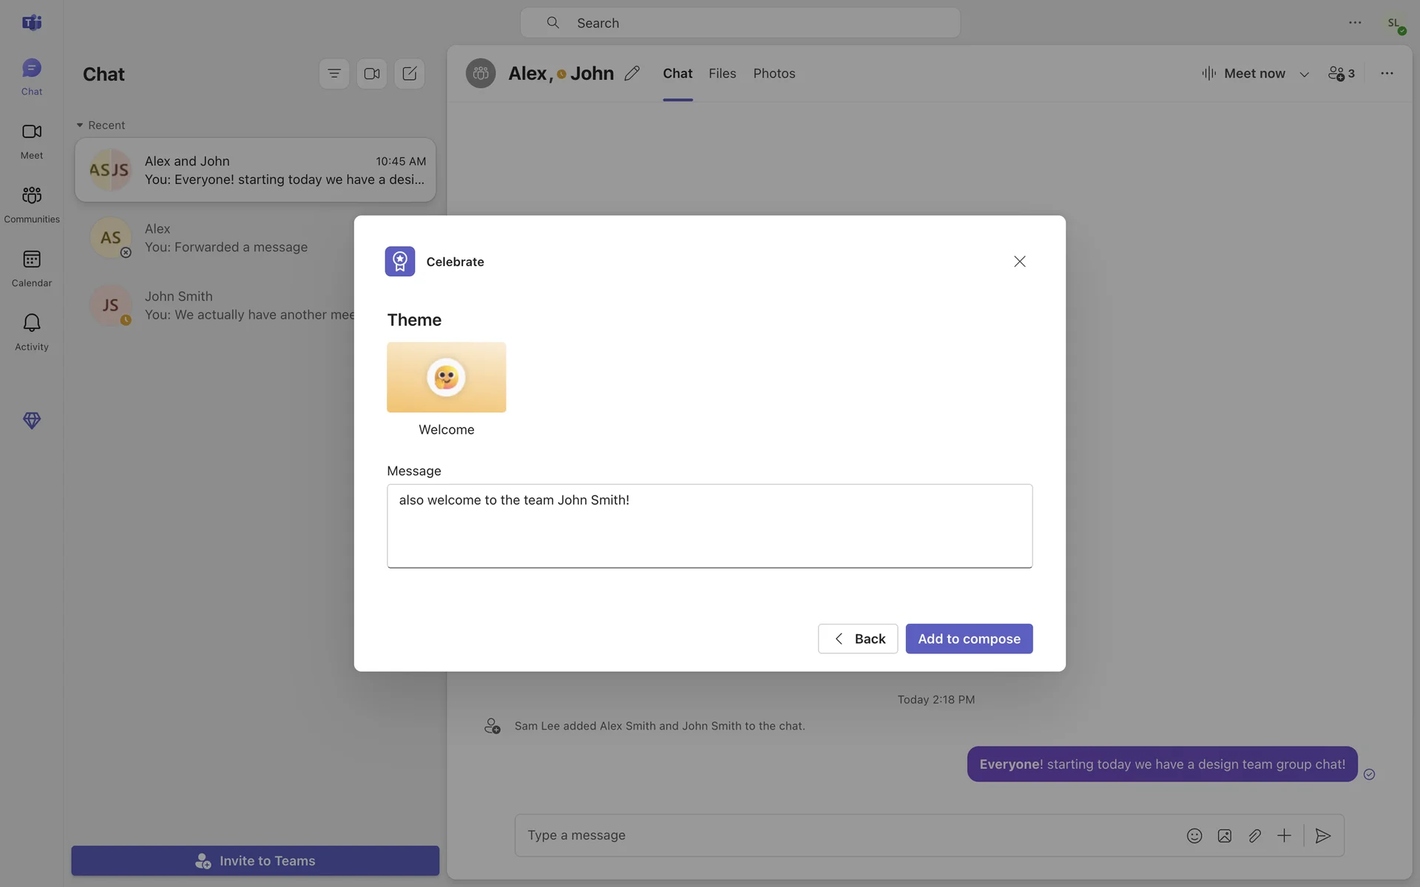Click the paperclip attach file icon

click(x=1254, y=835)
